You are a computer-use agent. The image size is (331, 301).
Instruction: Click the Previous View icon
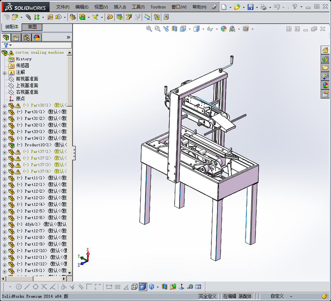(x=166, y=29)
